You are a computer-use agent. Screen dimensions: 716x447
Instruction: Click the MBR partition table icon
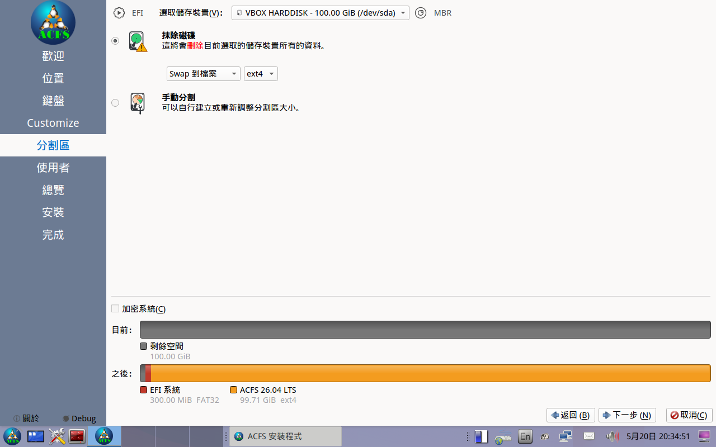[x=421, y=13]
